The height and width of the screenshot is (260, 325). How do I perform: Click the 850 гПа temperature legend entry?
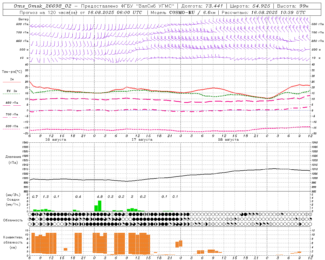pos(12,103)
